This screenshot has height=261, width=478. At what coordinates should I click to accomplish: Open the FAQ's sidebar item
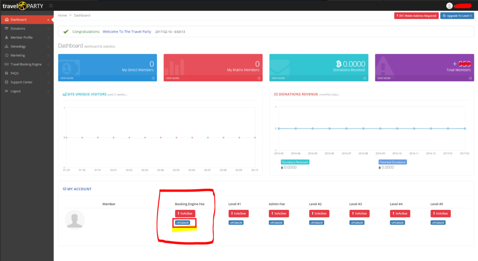click(x=27, y=73)
